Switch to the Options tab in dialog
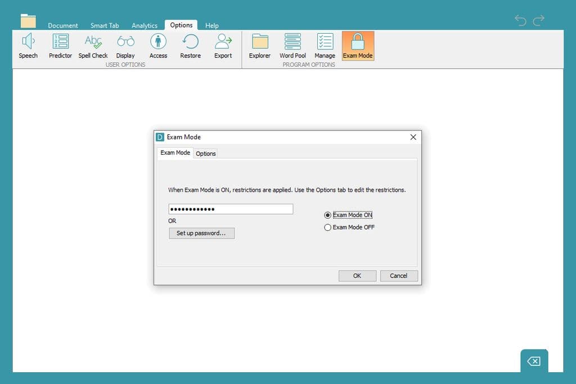This screenshot has height=384, width=576. click(x=206, y=153)
